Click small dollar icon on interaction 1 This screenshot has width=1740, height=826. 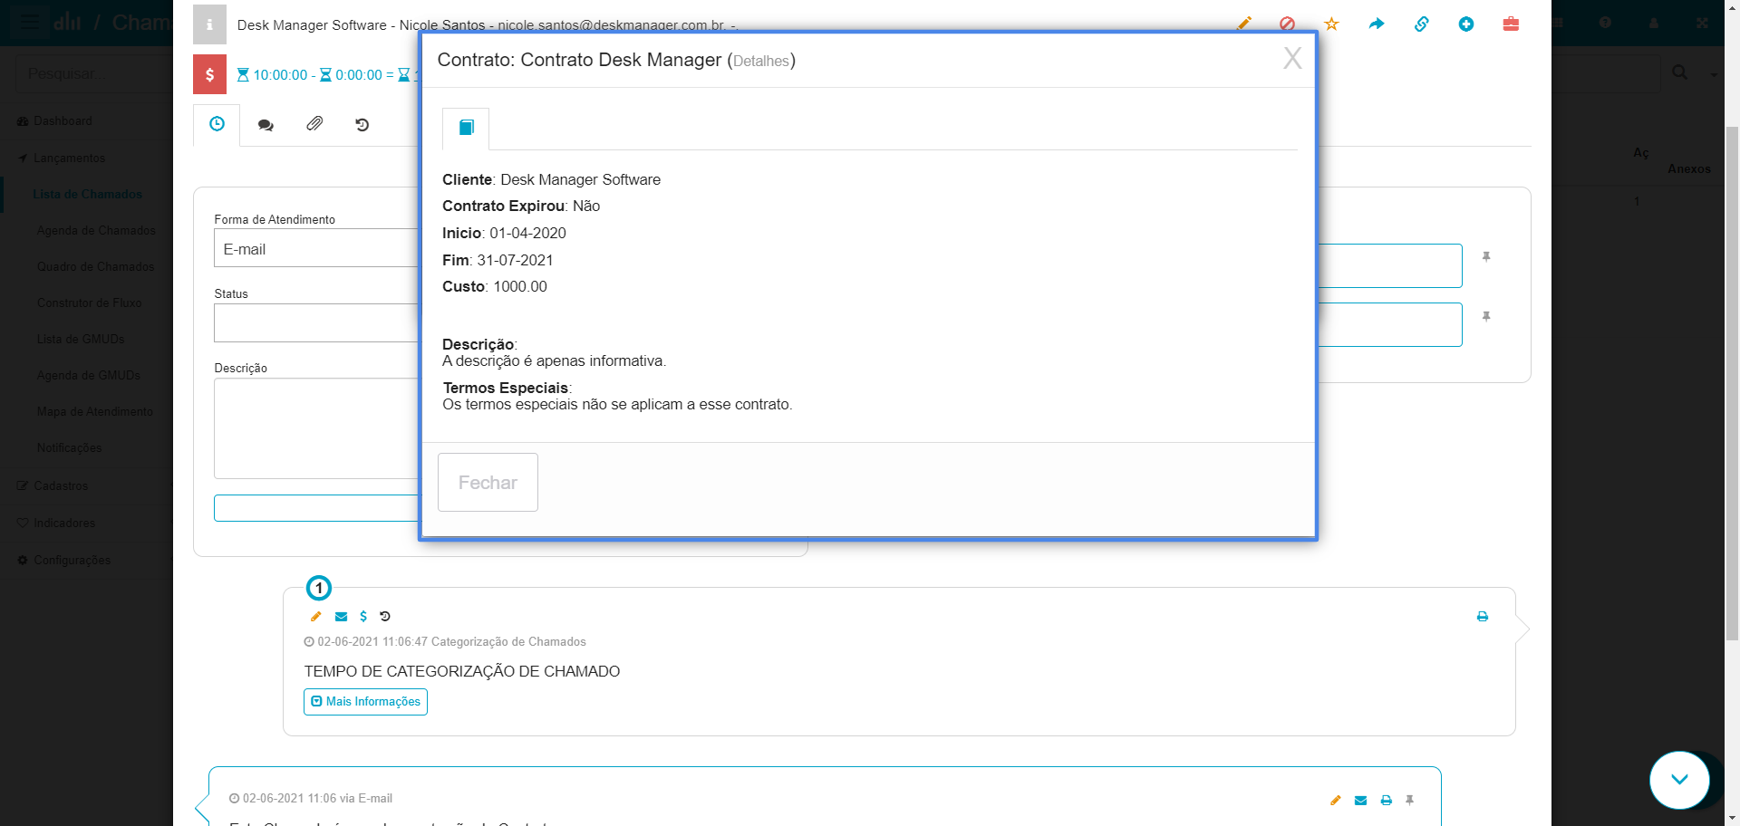click(363, 617)
